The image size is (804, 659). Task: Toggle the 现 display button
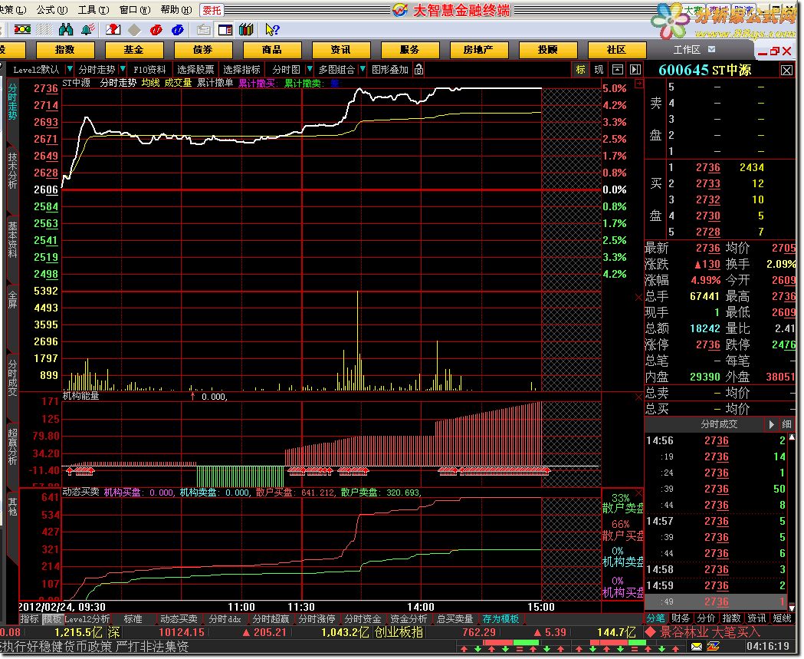pos(599,70)
